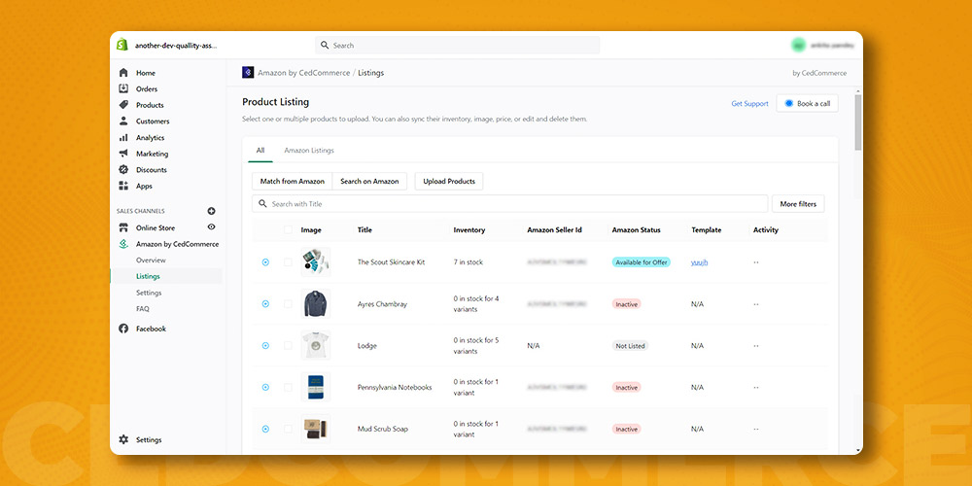Click the store name another-dev-quallity-ass
Viewport: 972px width, 486px height.
click(x=176, y=46)
